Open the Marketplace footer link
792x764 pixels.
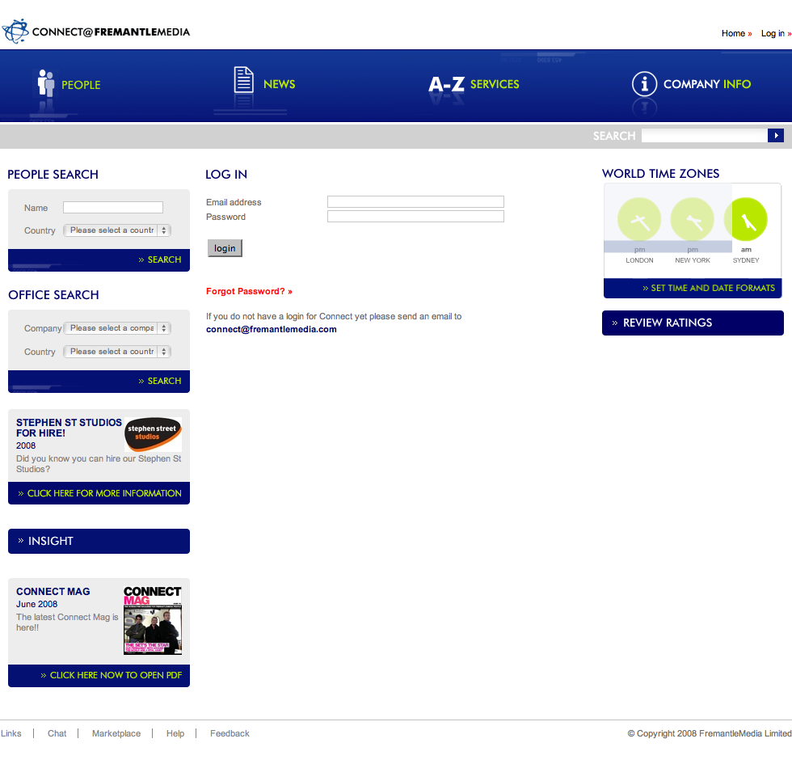[116, 733]
